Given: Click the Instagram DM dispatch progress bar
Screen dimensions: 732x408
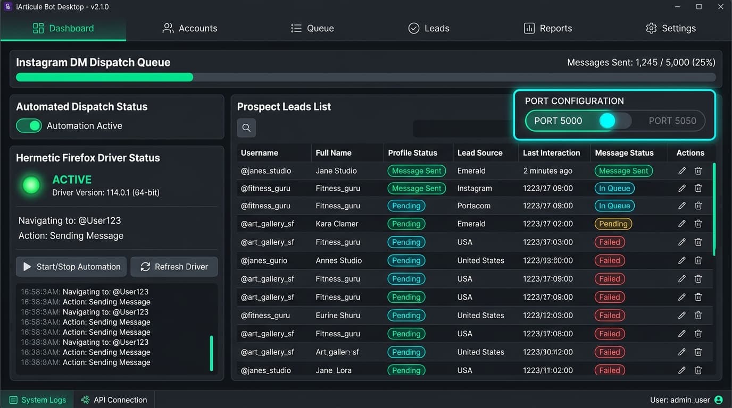Looking at the screenshot, I should coord(365,78).
